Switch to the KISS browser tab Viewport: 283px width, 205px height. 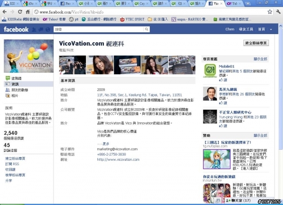(11, 4)
